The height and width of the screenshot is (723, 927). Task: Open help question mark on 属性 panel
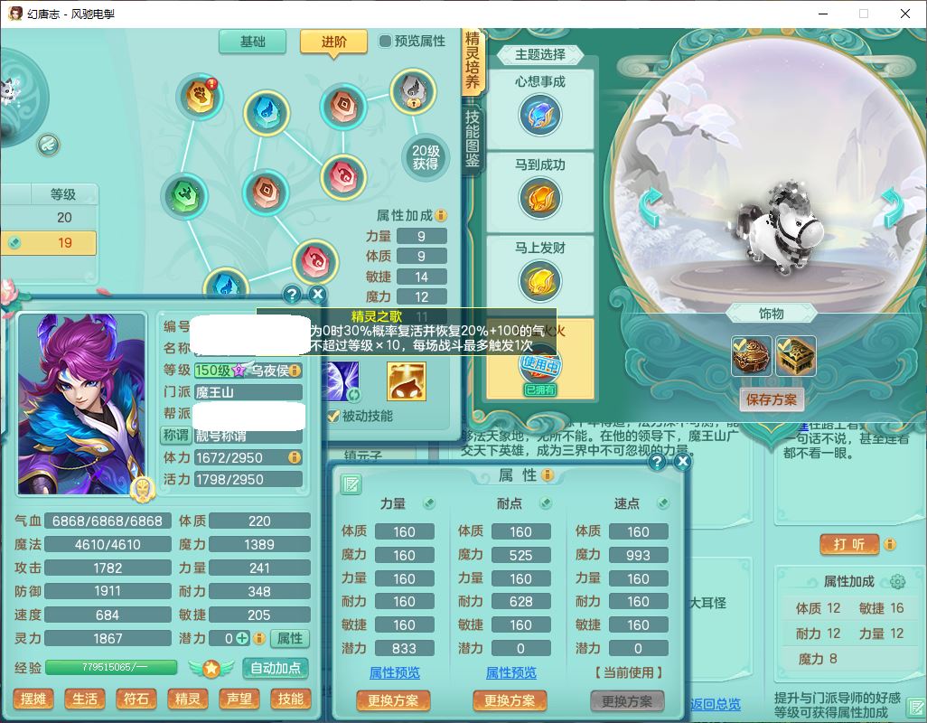pyautogui.click(x=657, y=462)
